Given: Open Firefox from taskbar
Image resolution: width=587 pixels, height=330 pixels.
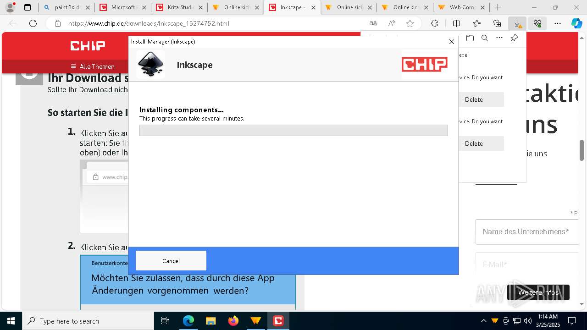Looking at the screenshot, I should (233, 321).
